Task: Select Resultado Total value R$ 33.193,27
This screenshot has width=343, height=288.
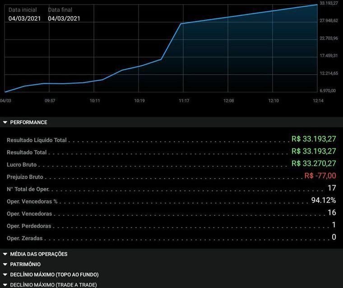Action: [314, 151]
